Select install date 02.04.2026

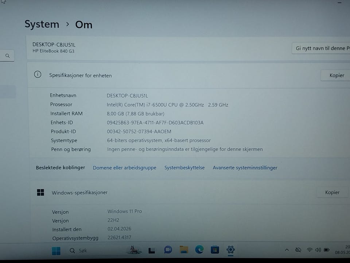tap(120, 229)
